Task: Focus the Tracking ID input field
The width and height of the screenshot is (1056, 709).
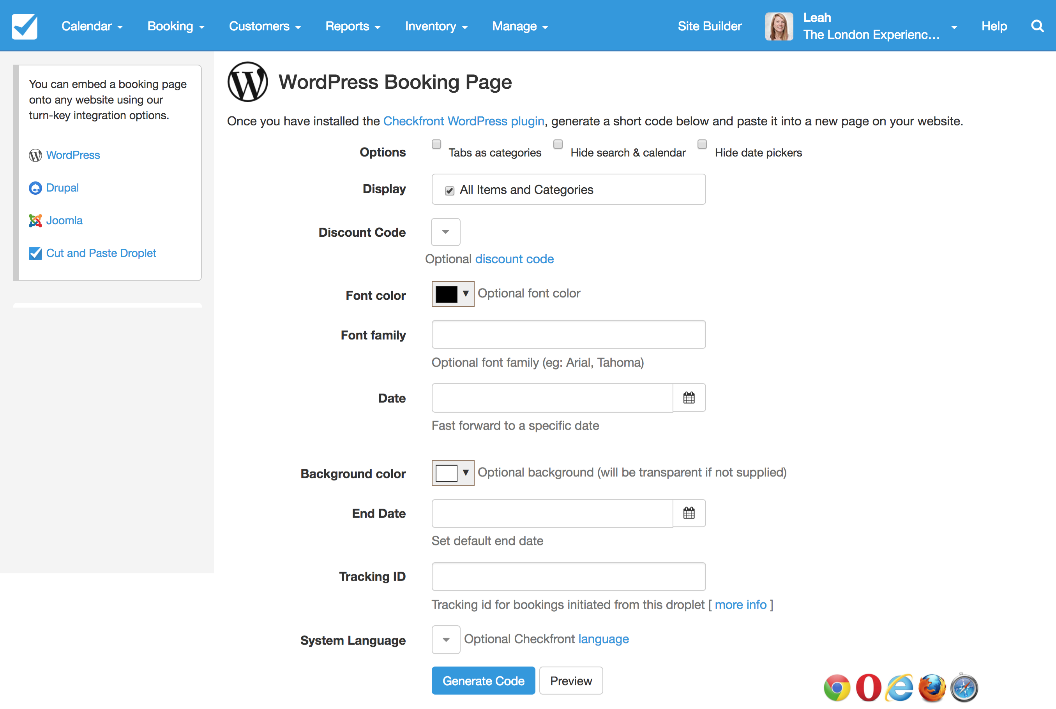Action: [569, 577]
